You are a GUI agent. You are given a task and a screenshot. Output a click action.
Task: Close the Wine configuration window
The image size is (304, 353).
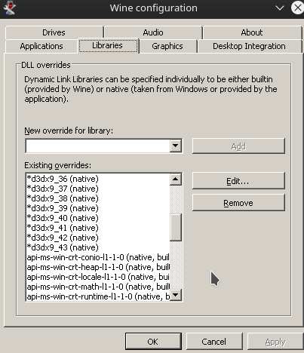click(298, 8)
